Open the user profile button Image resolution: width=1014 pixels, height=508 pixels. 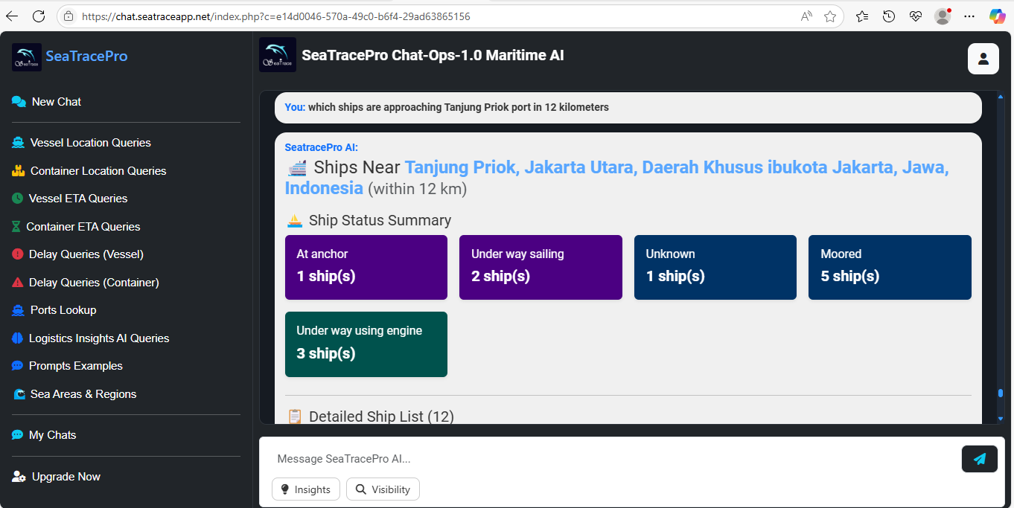pyautogui.click(x=983, y=59)
